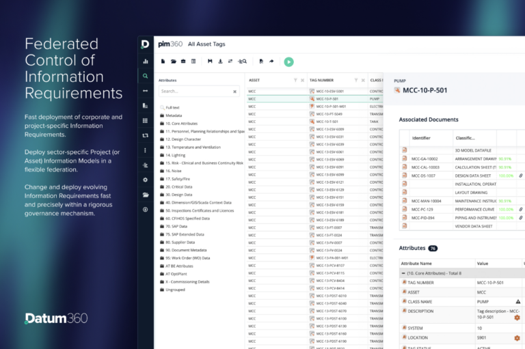Open document MCC-CAL-10003
525x349 pixels.
pos(425,167)
